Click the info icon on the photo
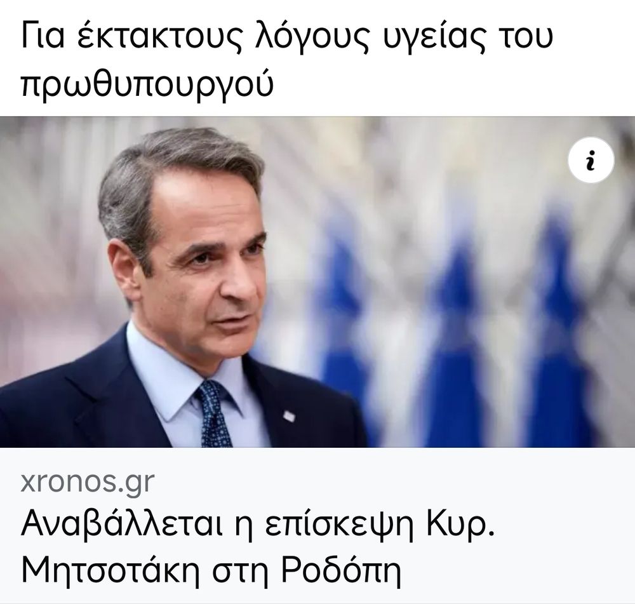Image resolution: width=635 pixels, height=604 pixels. tap(591, 159)
